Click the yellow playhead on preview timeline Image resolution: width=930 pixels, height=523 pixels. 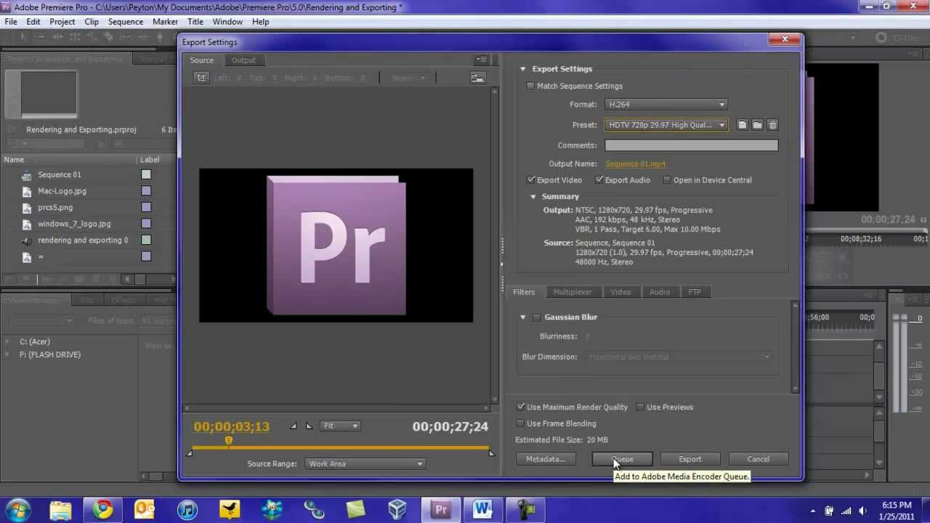pyautogui.click(x=229, y=441)
